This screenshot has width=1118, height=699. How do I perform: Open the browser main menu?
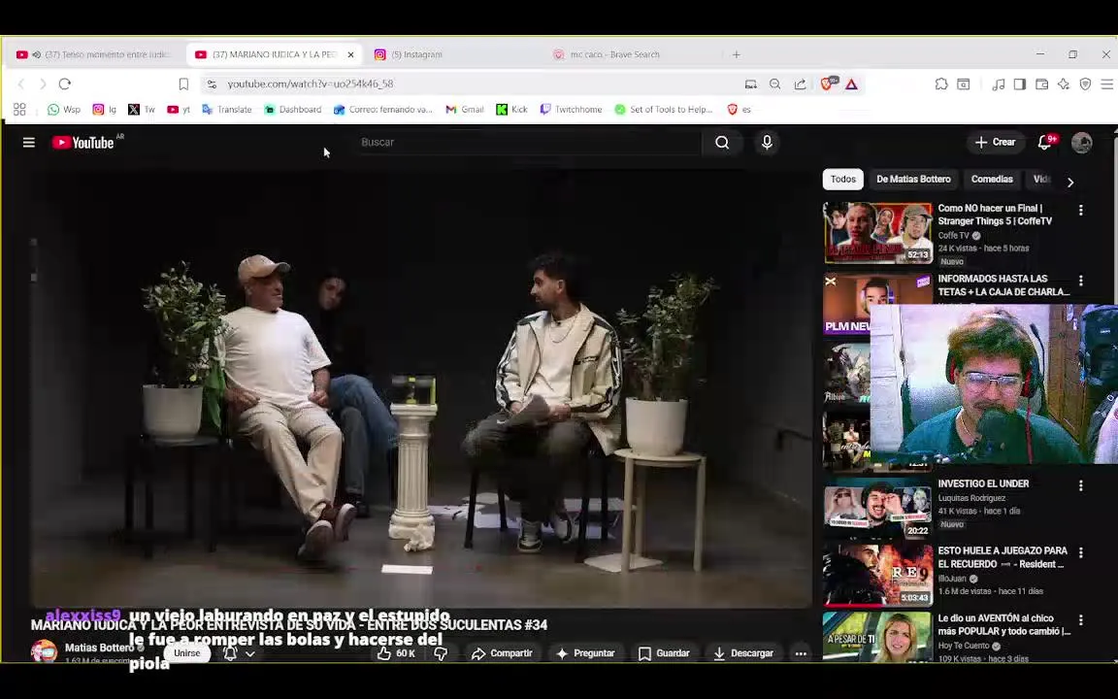pos(1106,84)
